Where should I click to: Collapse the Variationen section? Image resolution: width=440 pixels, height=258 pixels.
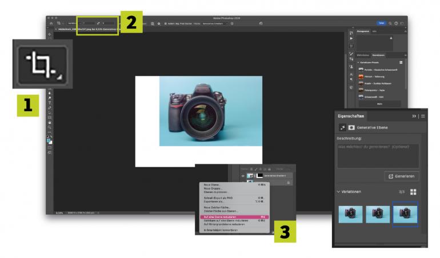pos(339,192)
